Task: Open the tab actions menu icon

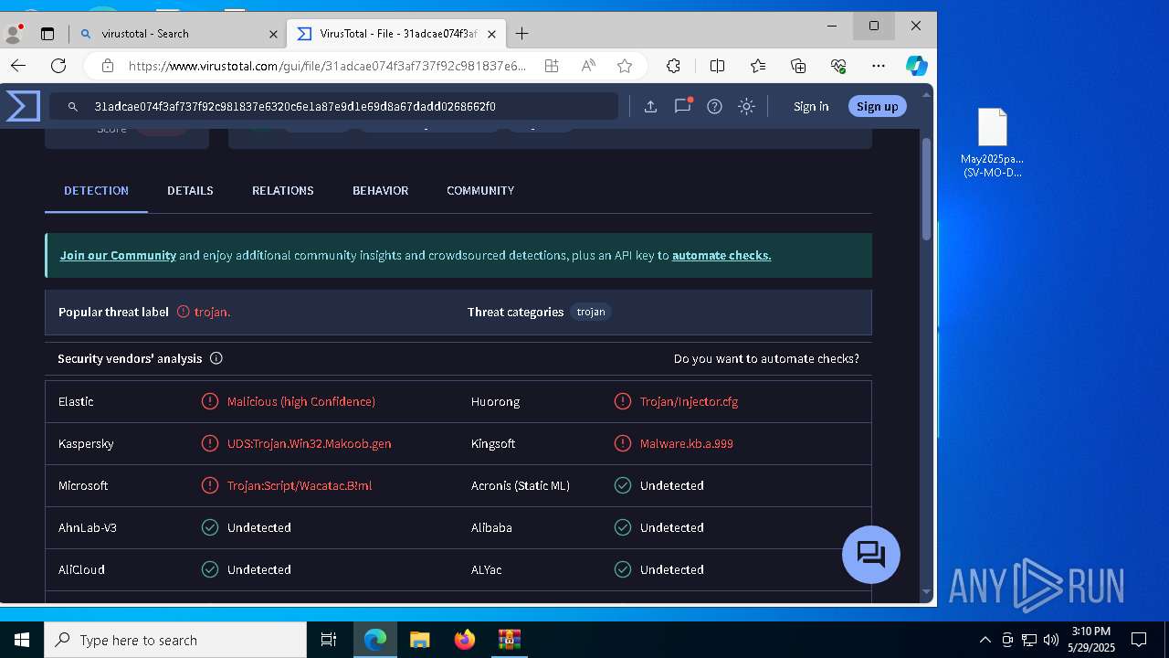Action: click(47, 34)
